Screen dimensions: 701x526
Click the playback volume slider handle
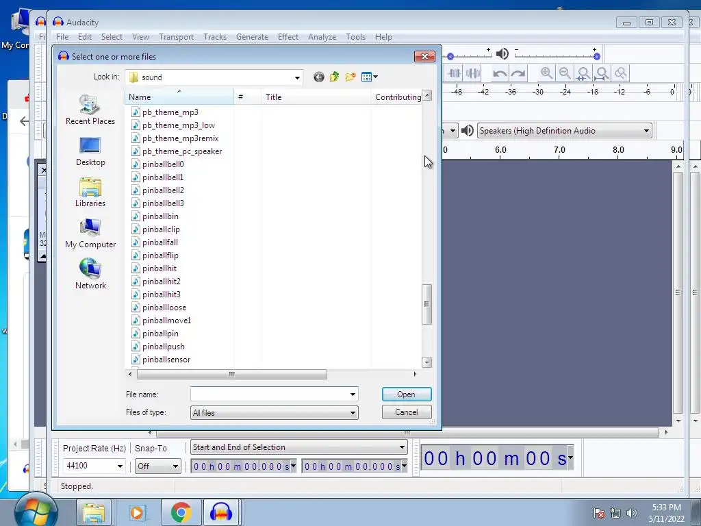click(596, 56)
